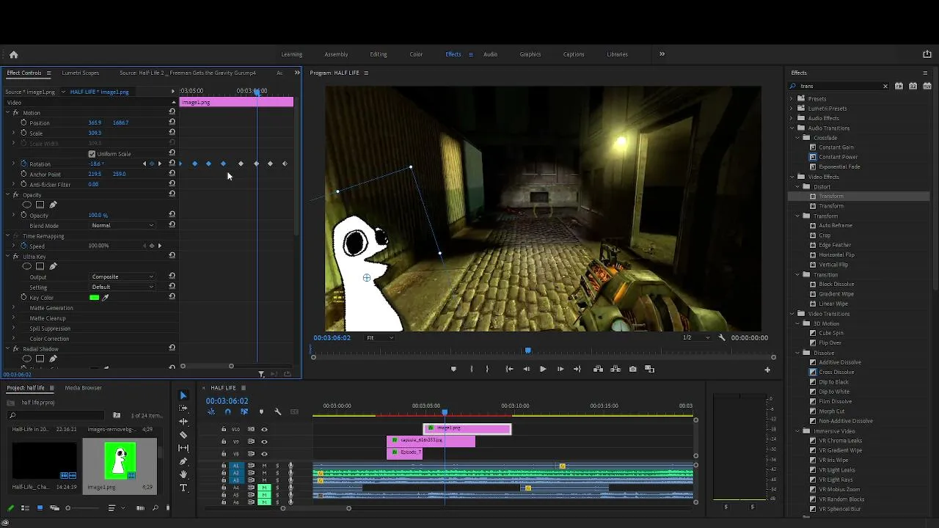The width and height of the screenshot is (939, 528).
Task: Select the image1.png thumbnail in Project panel
Action: (120, 460)
